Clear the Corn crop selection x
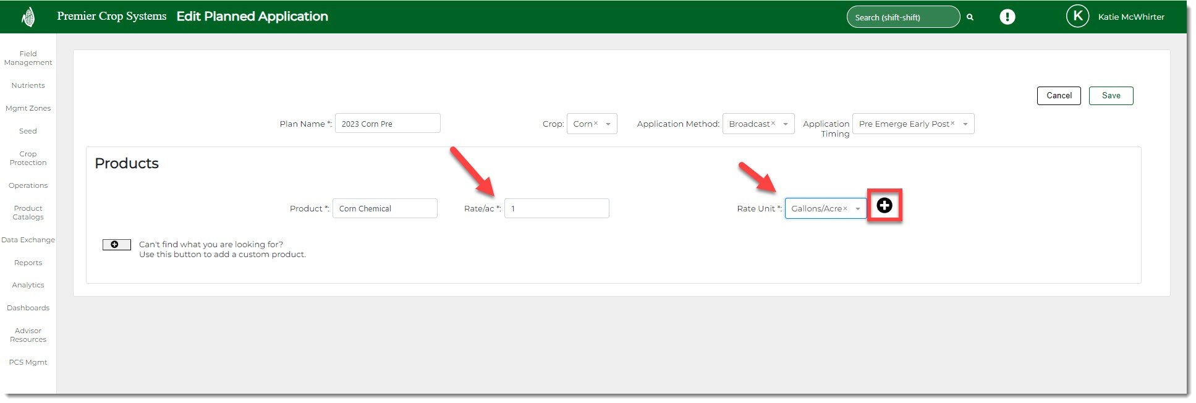The width and height of the screenshot is (1196, 403). 596,124
